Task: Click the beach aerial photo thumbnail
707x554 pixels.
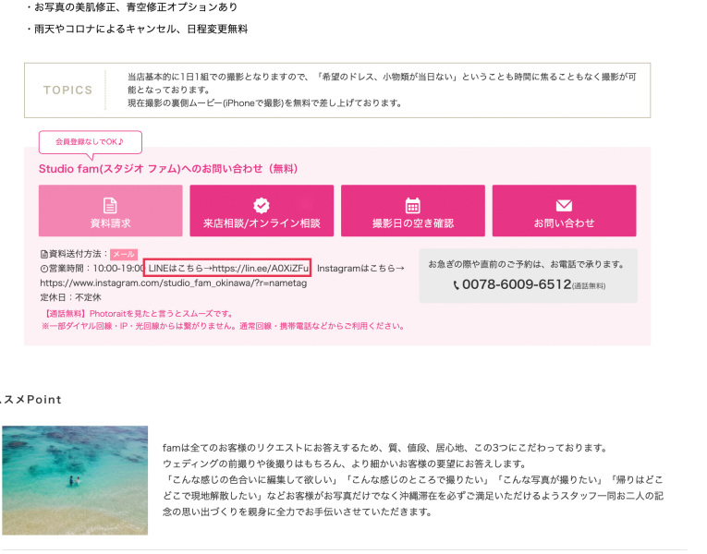Action: [x=75, y=480]
